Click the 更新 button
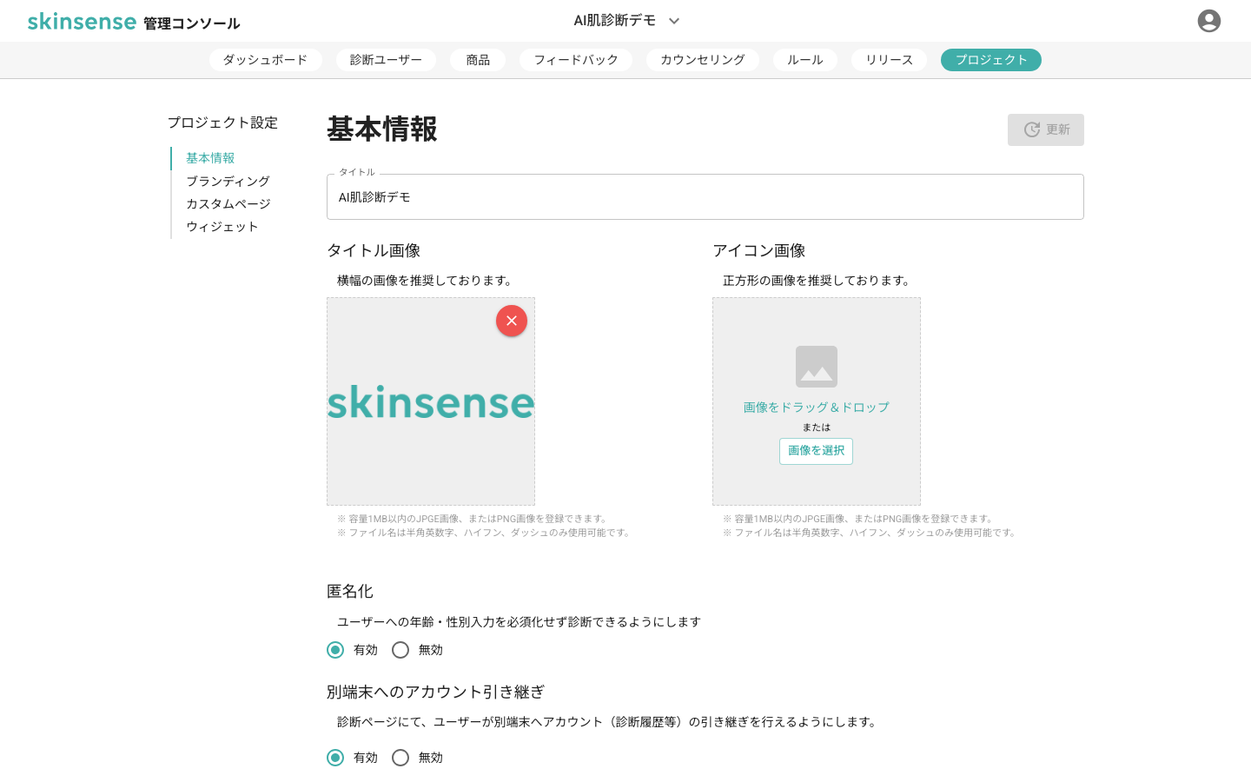Image resolution: width=1251 pixels, height=782 pixels. click(1046, 129)
